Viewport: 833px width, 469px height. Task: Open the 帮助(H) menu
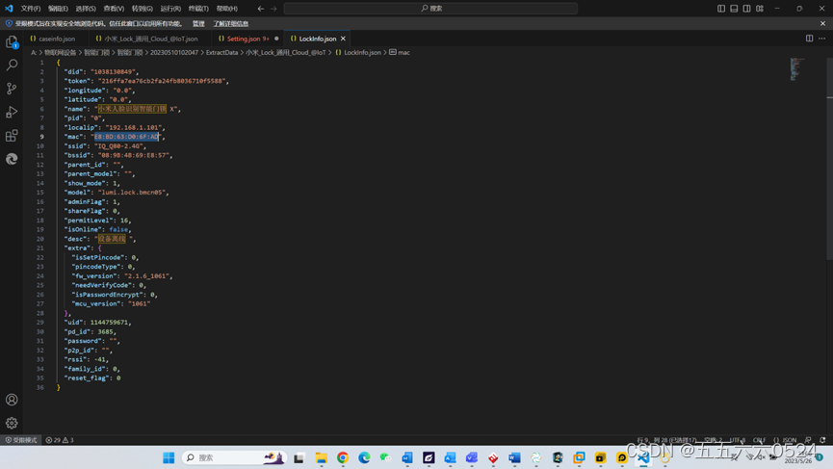pos(227,9)
